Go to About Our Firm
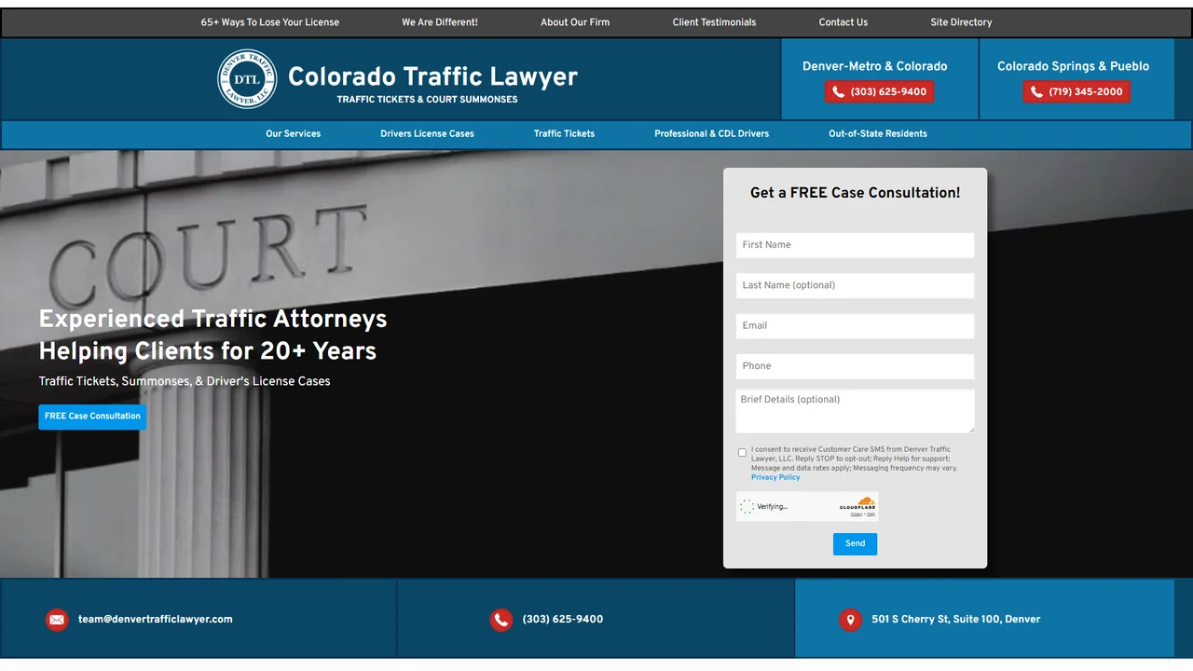Screen dimensions: 1193x671 click(575, 22)
